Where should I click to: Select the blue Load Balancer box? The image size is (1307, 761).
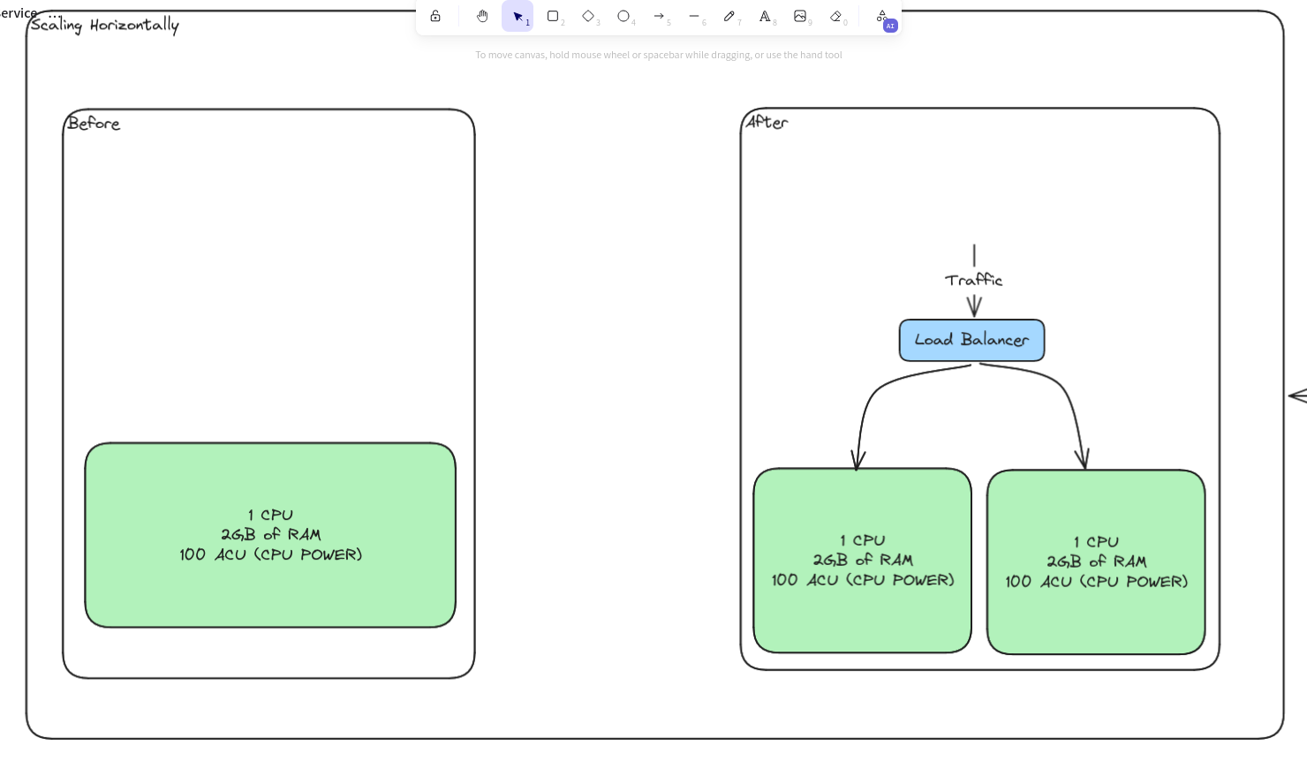[971, 340]
